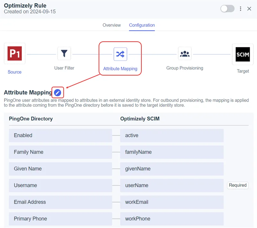Viewport: 257px width, 228px height.
Task: Click the Attribute Mapping step label
Action: click(120, 69)
